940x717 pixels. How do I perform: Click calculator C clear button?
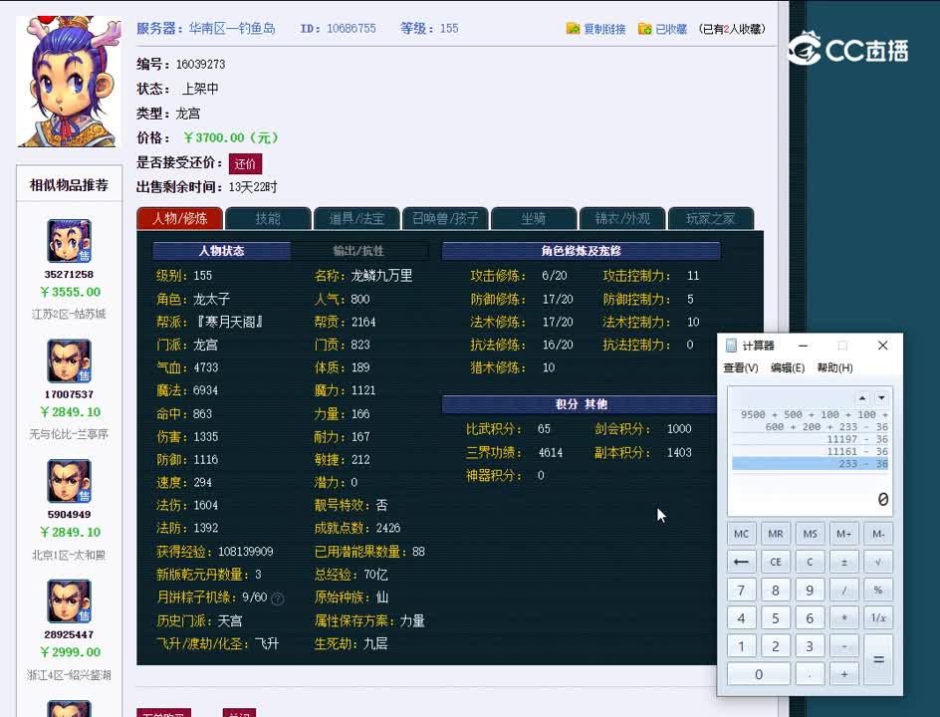coord(810,562)
